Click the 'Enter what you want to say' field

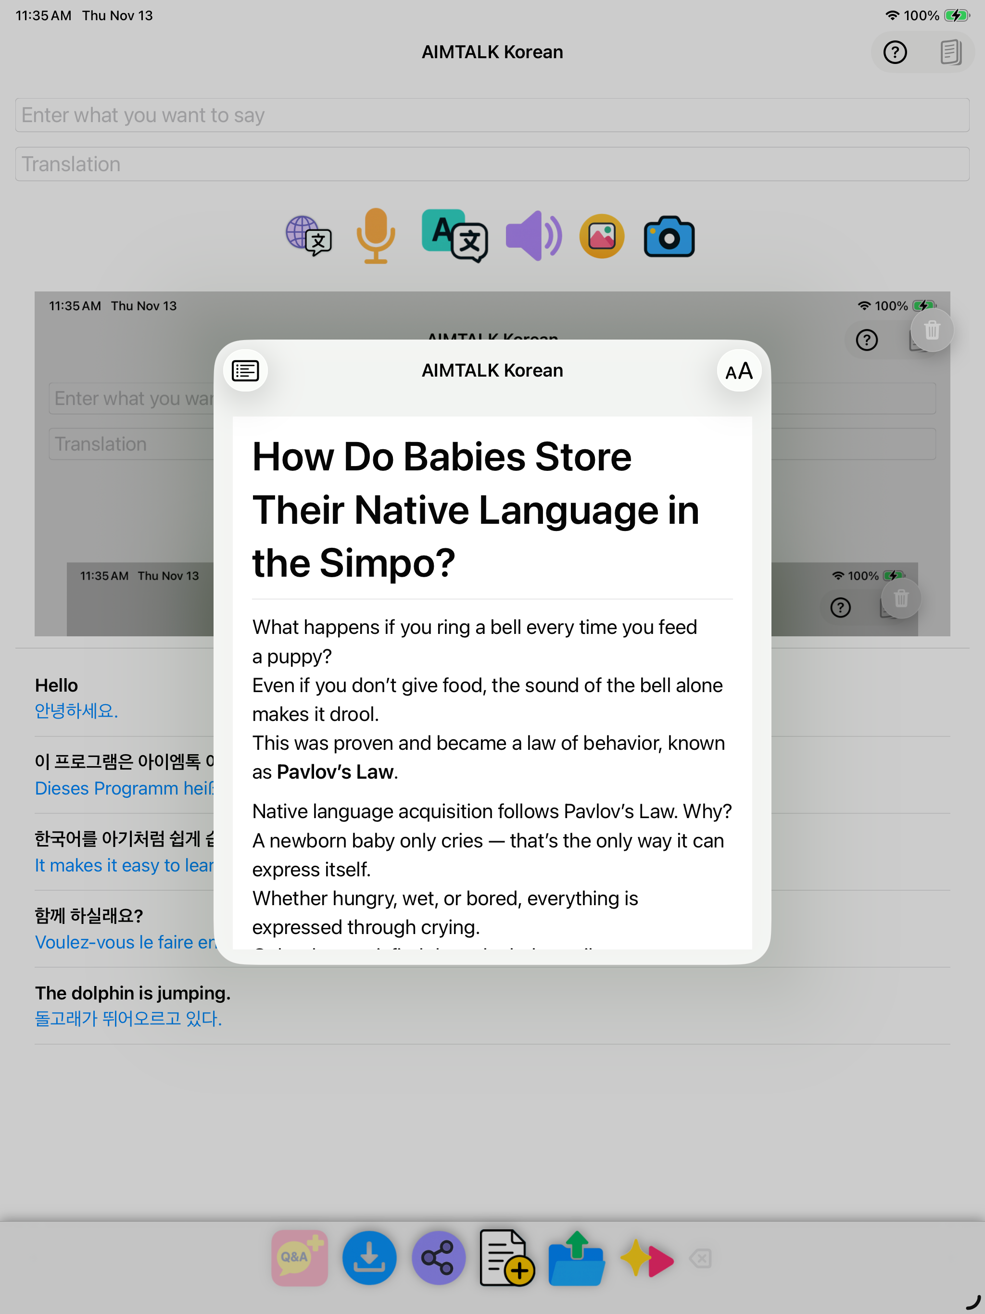pyautogui.click(x=492, y=115)
